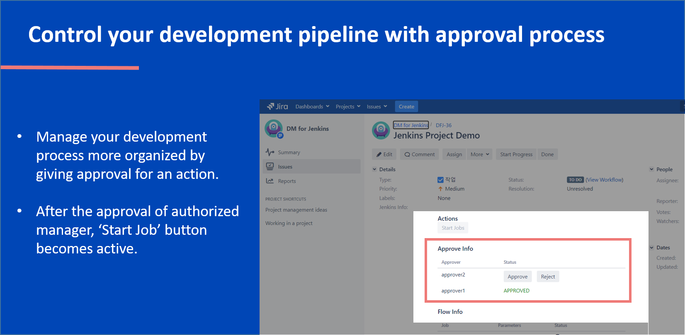Open the Issues dropdown in top navigation
The height and width of the screenshot is (335, 685).
377,106
